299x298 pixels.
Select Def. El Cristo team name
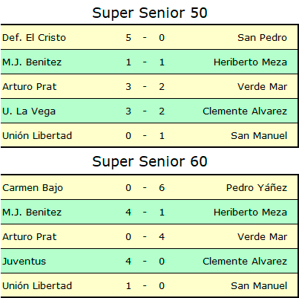pyautogui.click(x=34, y=38)
